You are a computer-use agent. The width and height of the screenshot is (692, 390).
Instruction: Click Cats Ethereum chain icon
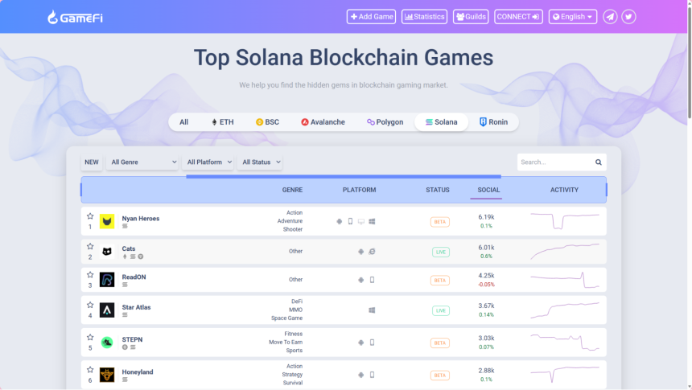tap(125, 257)
